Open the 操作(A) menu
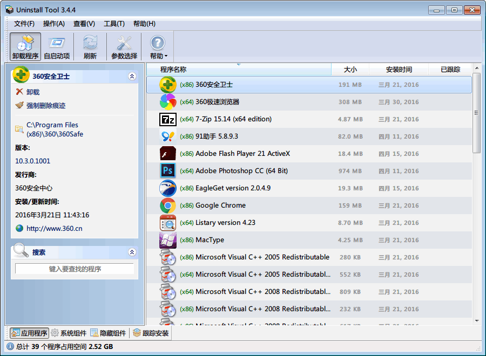The width and height of the screenshot is (486, 356). click(x=54, y=24)
